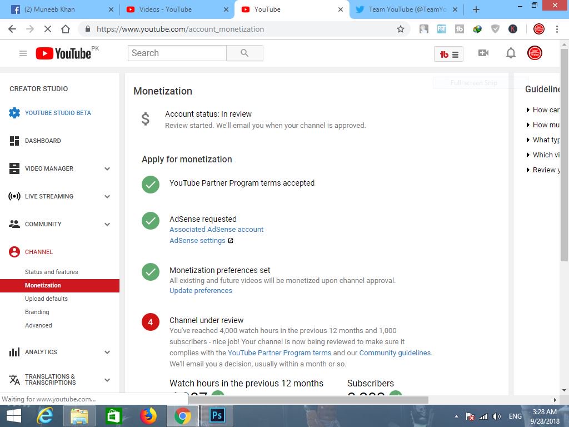Expand the 'How mu' guideline triangle
This screenshot has height=427, width=569.
528,125
